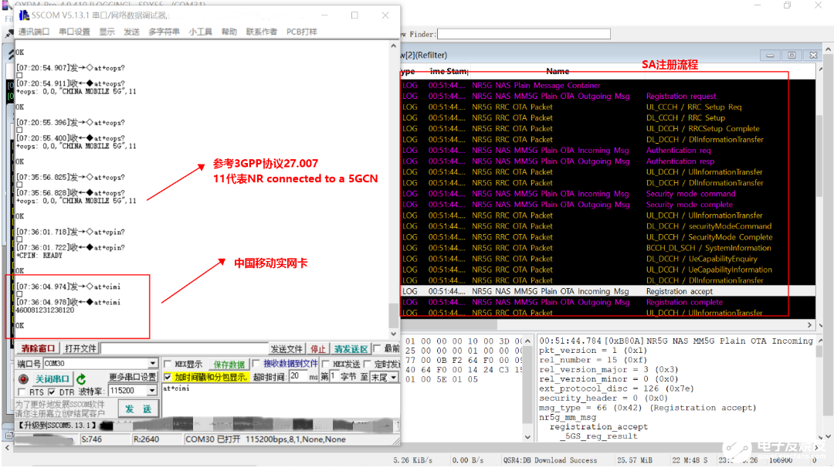Click the COM30 已打开 status text
This screenshot has width=834, height=468.
213,439
